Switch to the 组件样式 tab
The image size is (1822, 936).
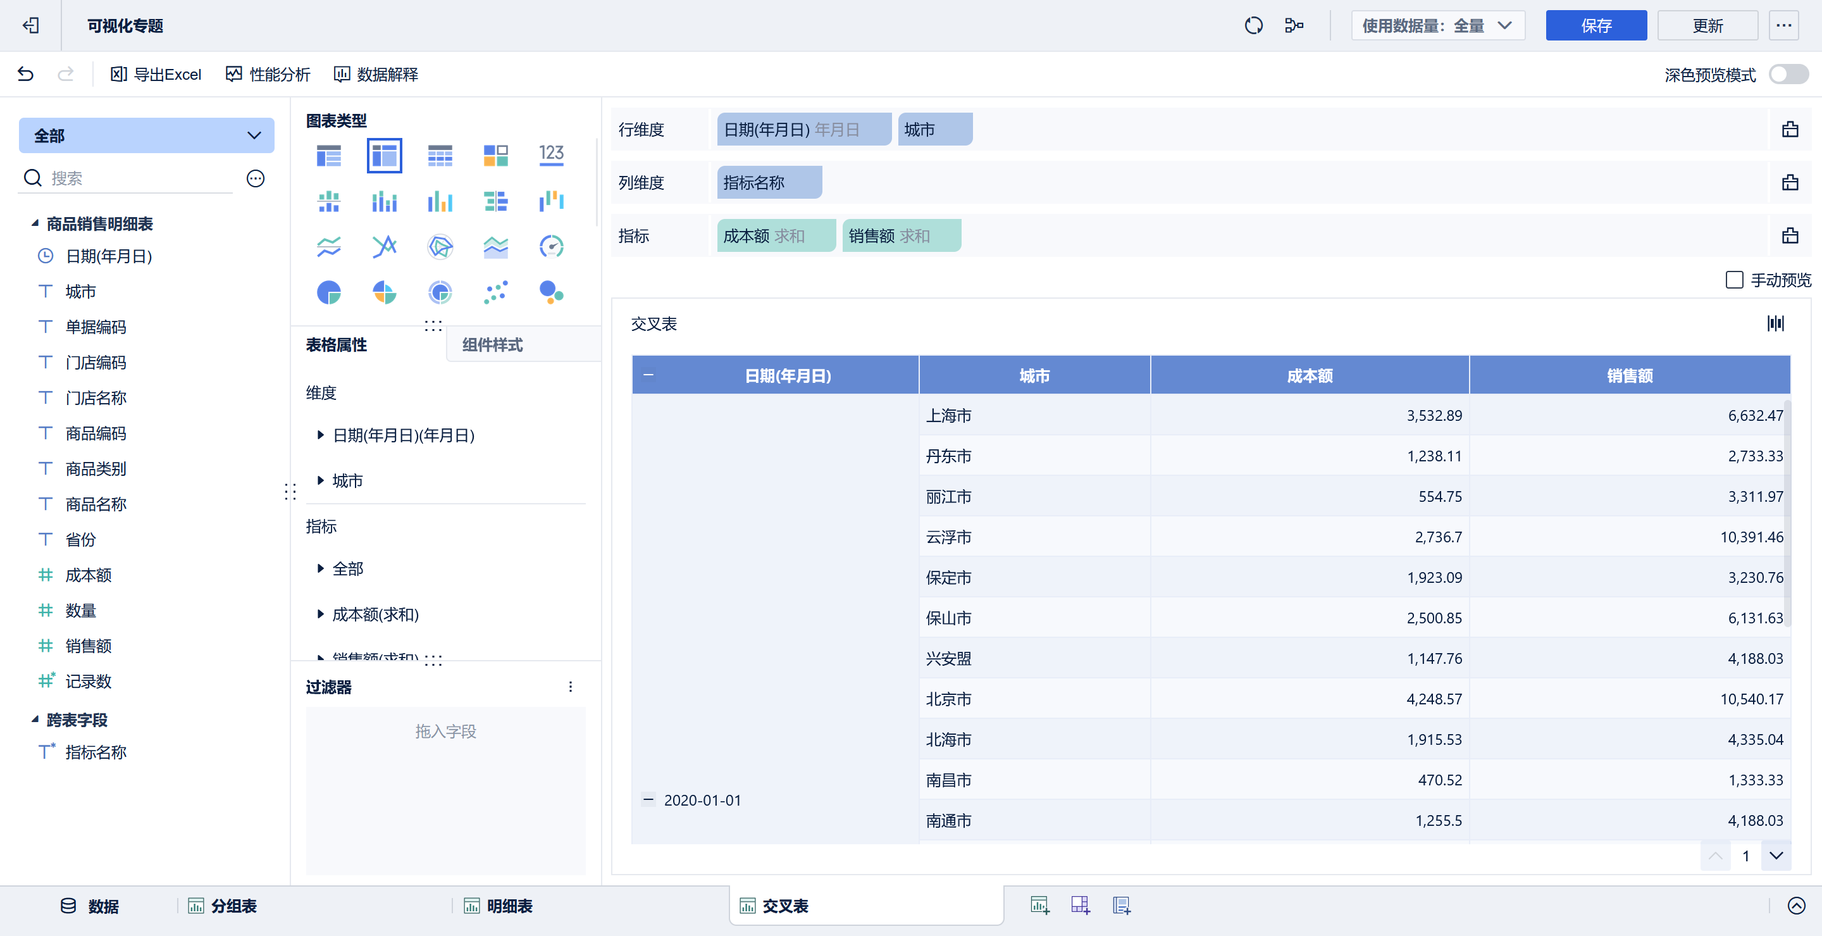(492, 346)
